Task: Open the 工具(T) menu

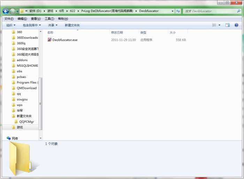Action: pyautogui.click(x=49, y=19)
